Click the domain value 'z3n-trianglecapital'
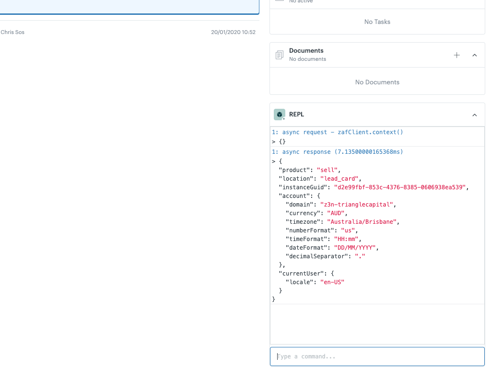 point(356,204)
